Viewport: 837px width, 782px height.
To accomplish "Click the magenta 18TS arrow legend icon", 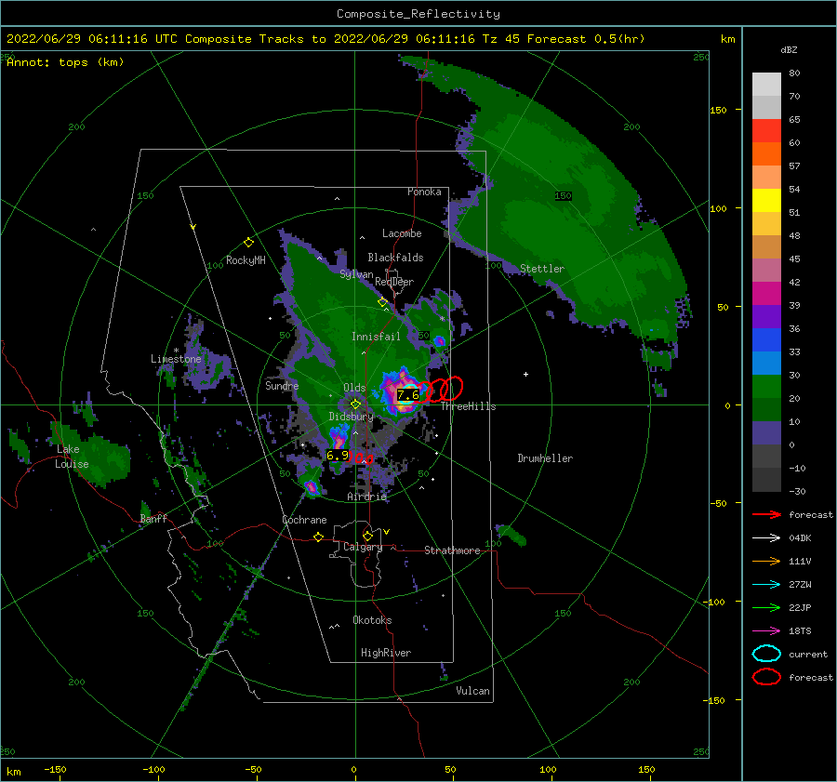I will (x=766, y=631).
